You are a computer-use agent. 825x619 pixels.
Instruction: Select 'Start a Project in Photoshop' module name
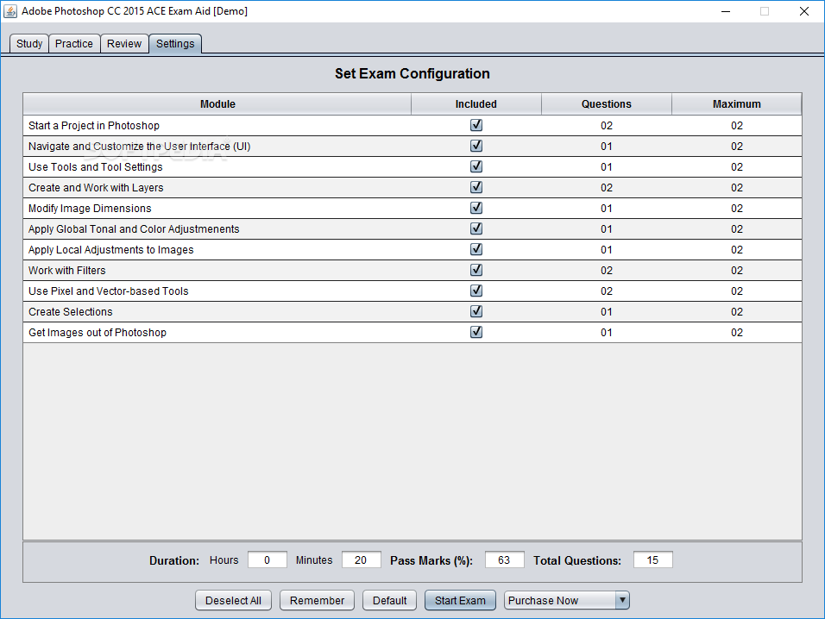pos(94,126)
